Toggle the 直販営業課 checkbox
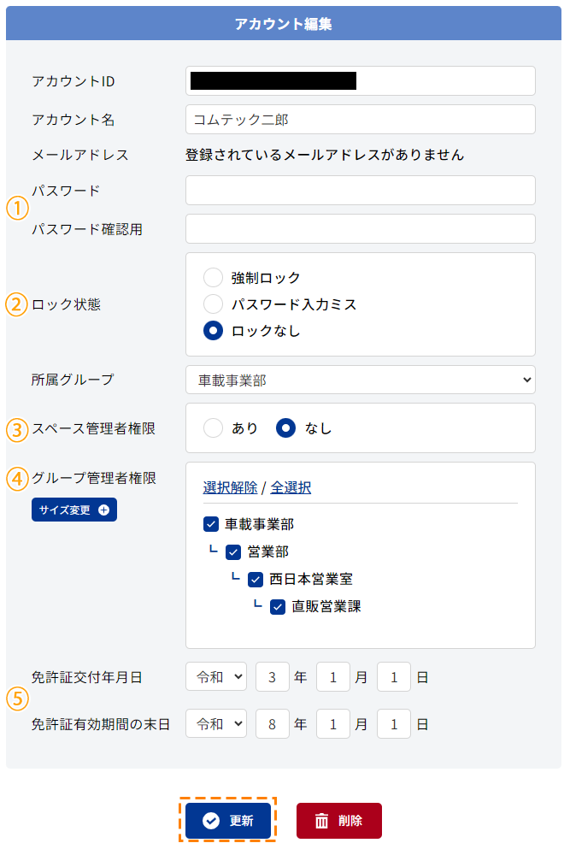The height and width of the screenshot is (843, 570). tap(277, 607)
